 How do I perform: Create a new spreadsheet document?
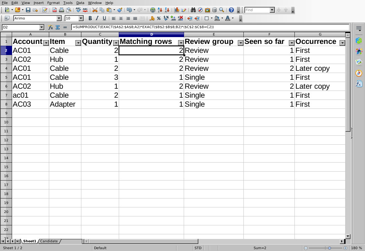pyautogui.click(x=7, y=10)
